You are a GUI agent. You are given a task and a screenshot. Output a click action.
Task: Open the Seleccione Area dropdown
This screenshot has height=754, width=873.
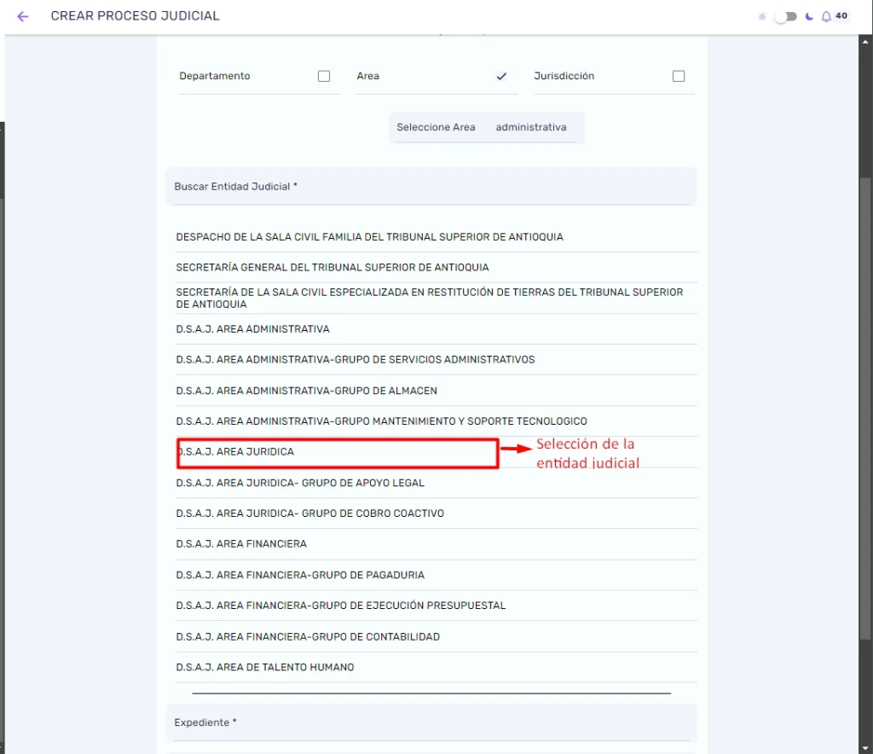tap(486, 128)
